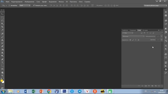Click the create new layer icon
The width and height of the screenshot is (168, 94).
pos(156,86)
